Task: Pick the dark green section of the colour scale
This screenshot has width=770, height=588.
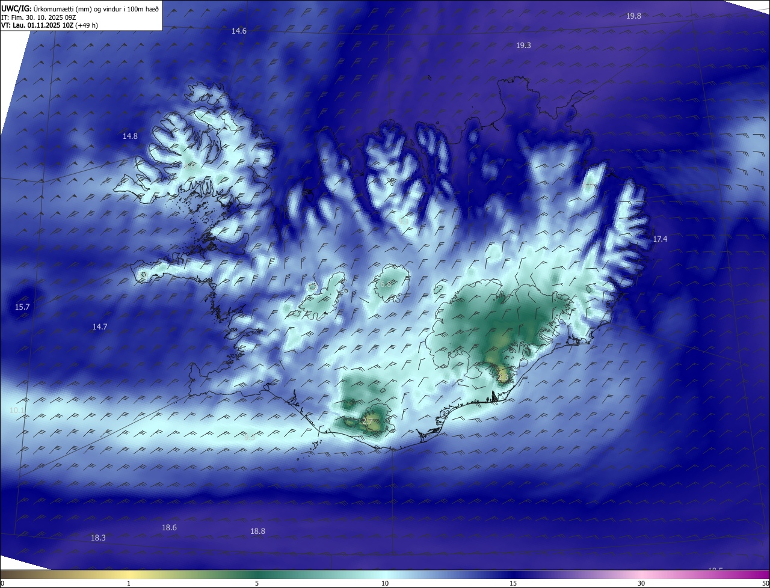Action: [257, 575]
